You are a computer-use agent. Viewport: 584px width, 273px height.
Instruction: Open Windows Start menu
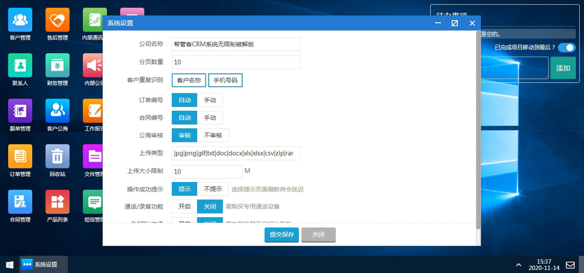(x=9, y=264)
